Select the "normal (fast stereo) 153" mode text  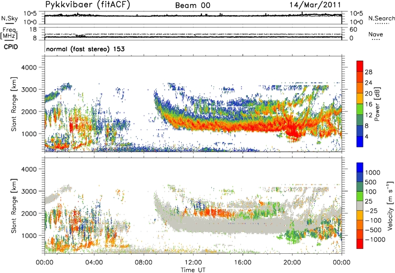[85, 49]
